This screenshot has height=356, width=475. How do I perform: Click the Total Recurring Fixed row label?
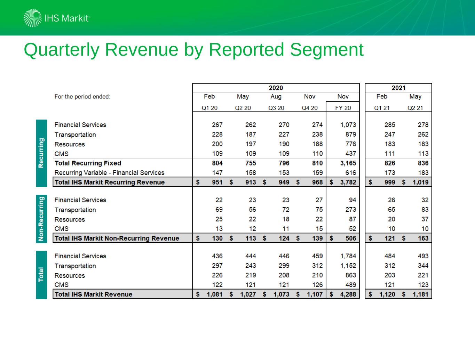(x=88, y=163)
